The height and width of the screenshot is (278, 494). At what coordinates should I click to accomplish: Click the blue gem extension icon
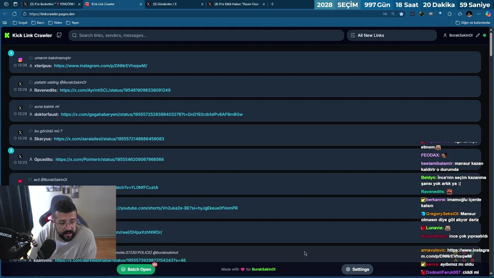[440, 14]
